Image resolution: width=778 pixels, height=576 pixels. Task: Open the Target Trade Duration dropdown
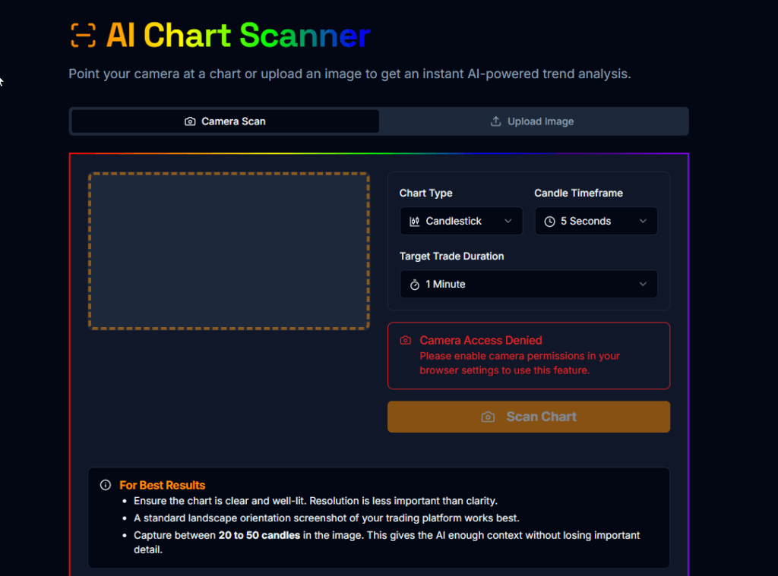coord(529,284)
